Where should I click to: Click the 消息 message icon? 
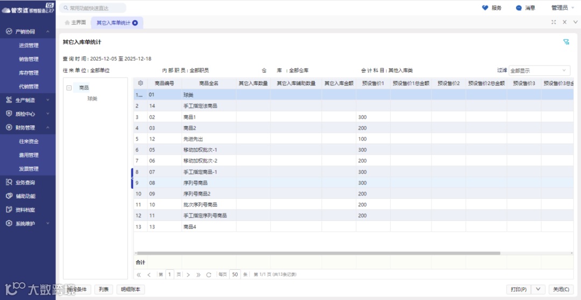point(519,8)
